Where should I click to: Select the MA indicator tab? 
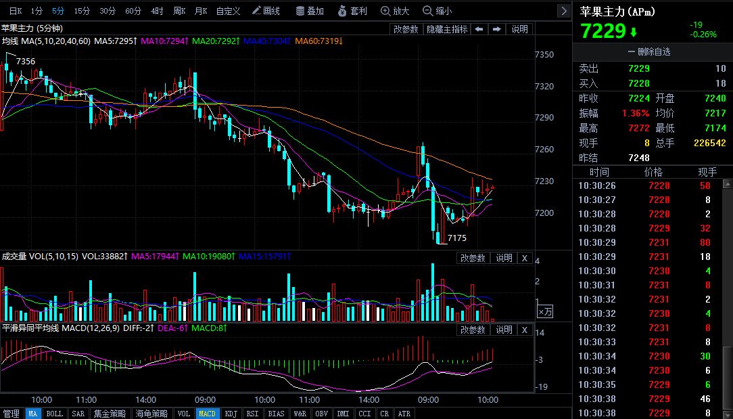point(32,414)
